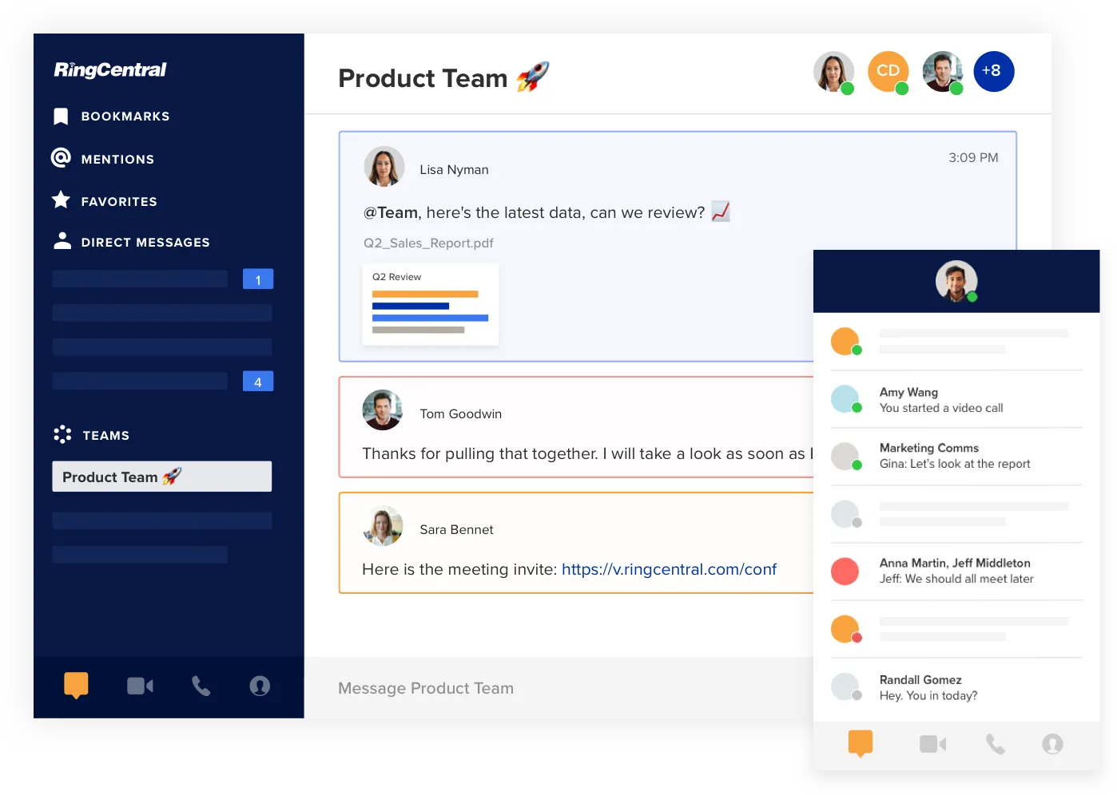Open the Bookmarks section in sidebar

(x=124, y=117)
